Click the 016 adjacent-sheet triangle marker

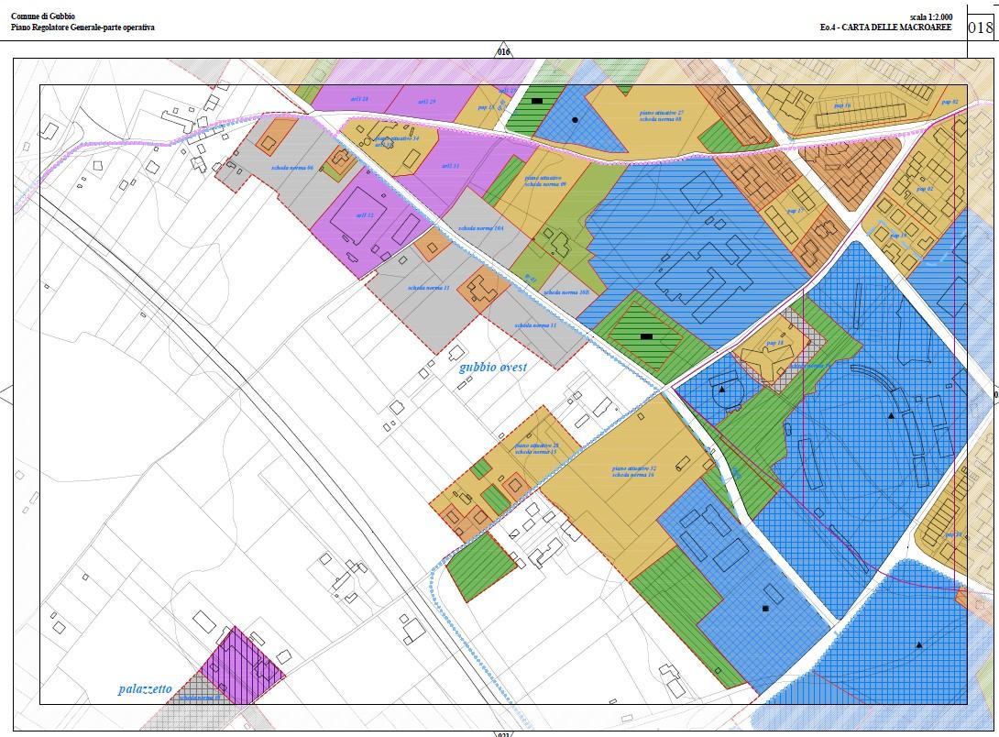pyautogui.click(x=502, y=52)
